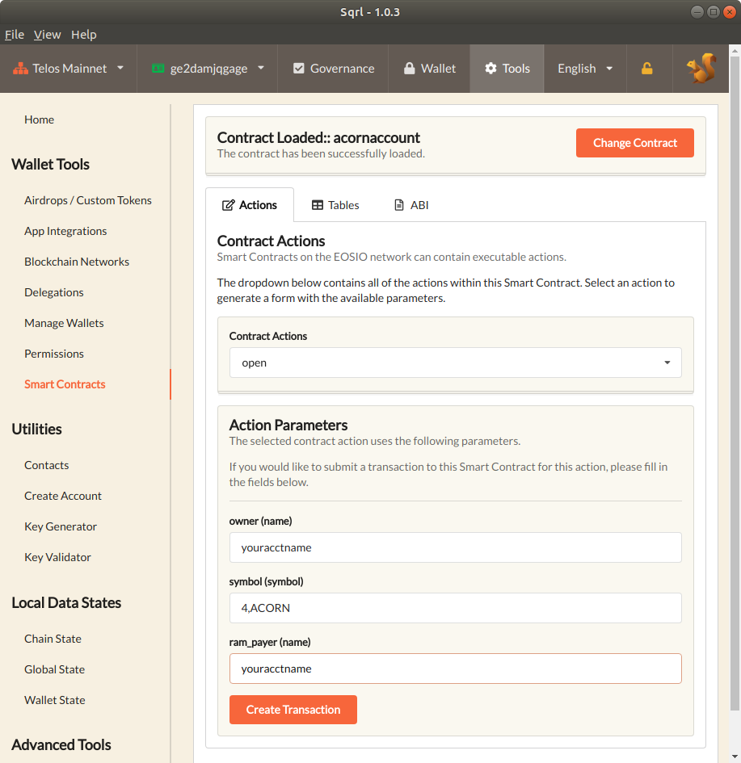Click the Wallet lock icon
741x763 pixels.
pos(410,68)
